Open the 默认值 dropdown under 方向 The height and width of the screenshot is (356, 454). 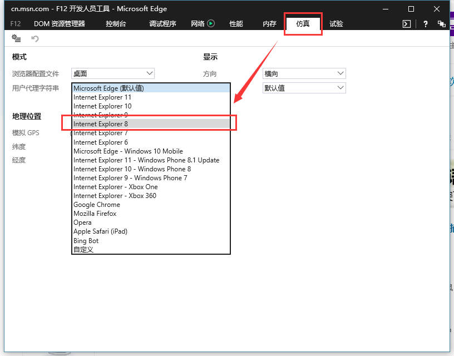coord(304,88)
